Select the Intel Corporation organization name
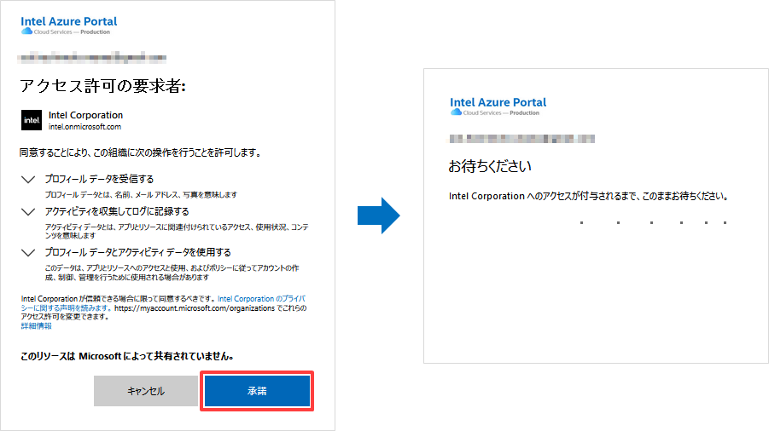The width and height of the screenshot is (769, 431). pos(86,115)
